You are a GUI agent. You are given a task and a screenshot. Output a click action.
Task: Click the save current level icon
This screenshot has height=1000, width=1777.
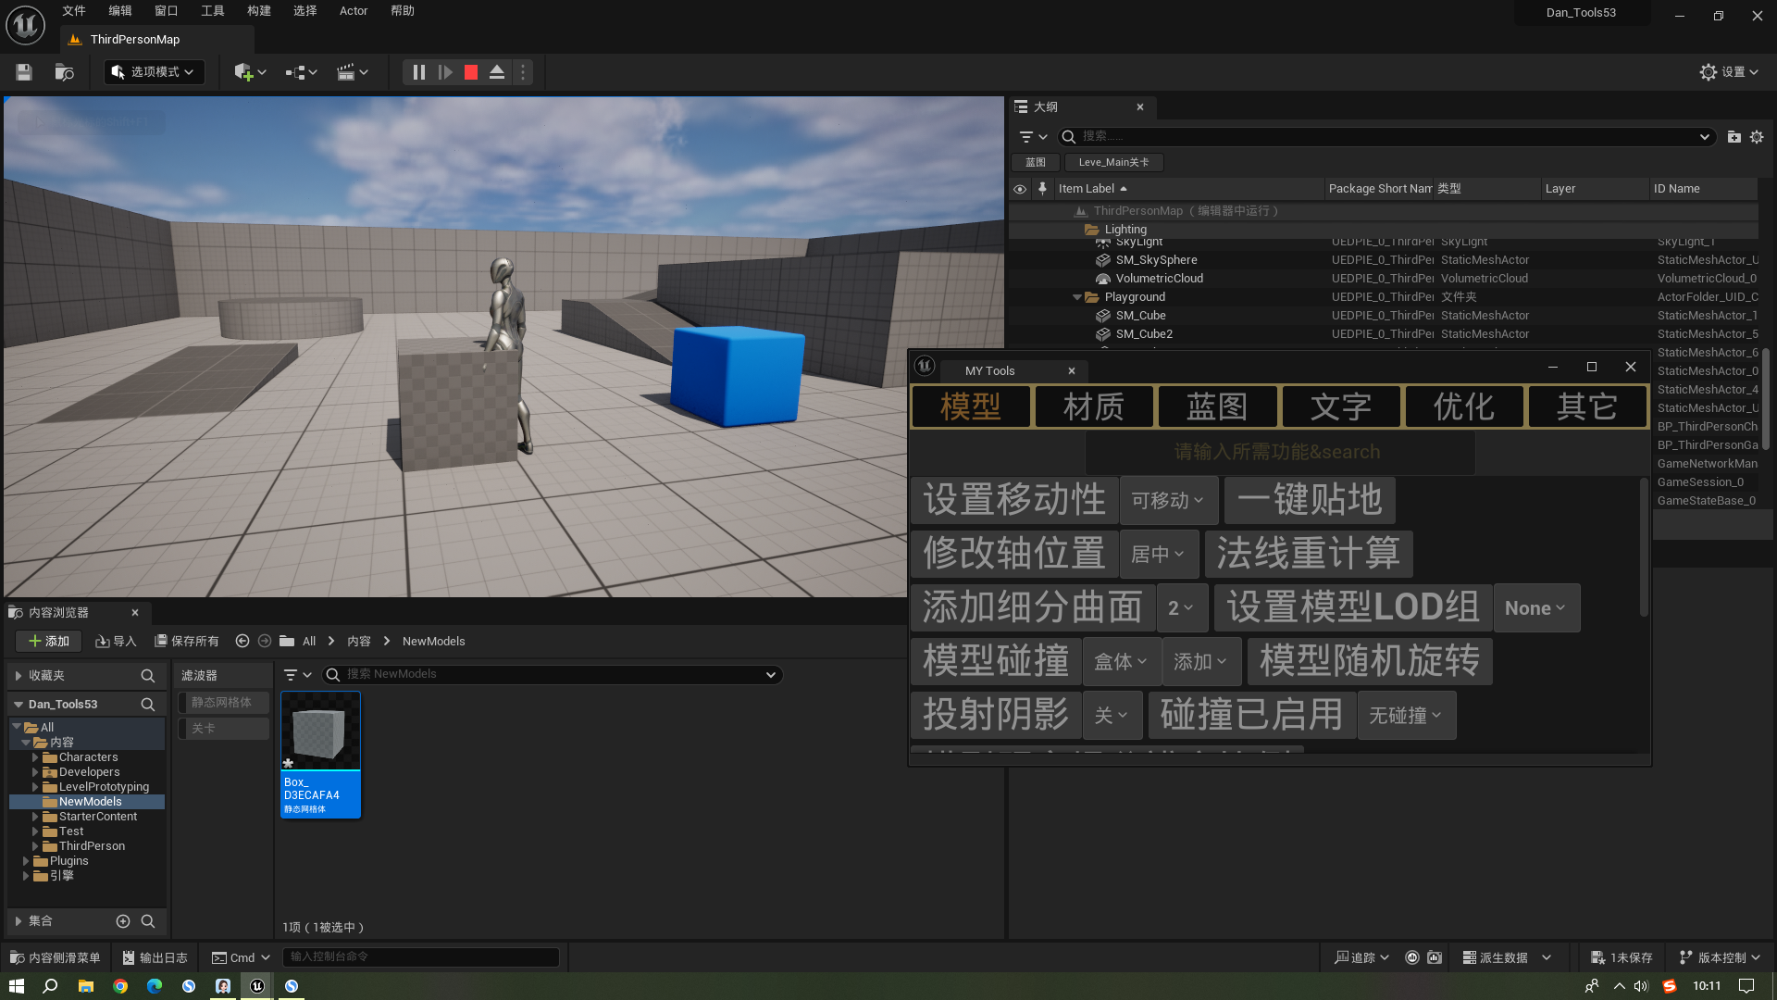click(x=24, y=72)
